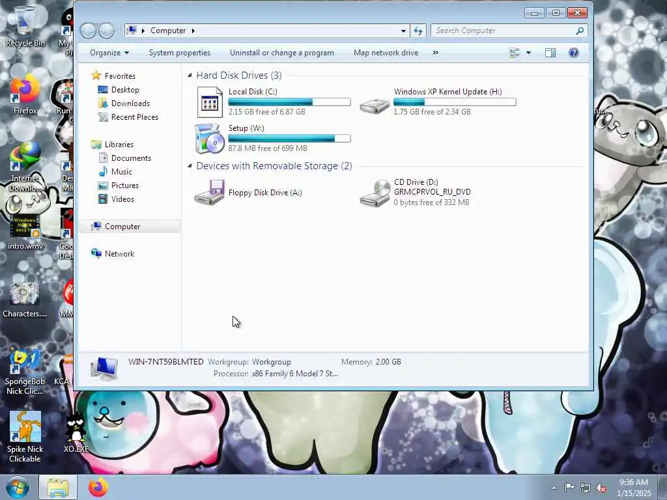This screenshot has width=667, height=500.
Task: Click Map network drive
Action: click(x=386, y=53)
